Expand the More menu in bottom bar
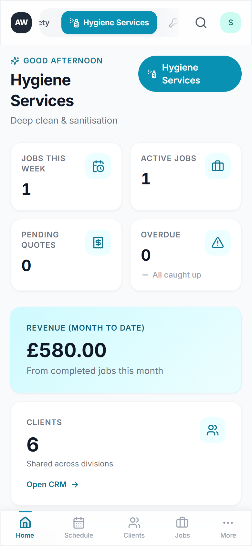 click(x=228, y=528)
